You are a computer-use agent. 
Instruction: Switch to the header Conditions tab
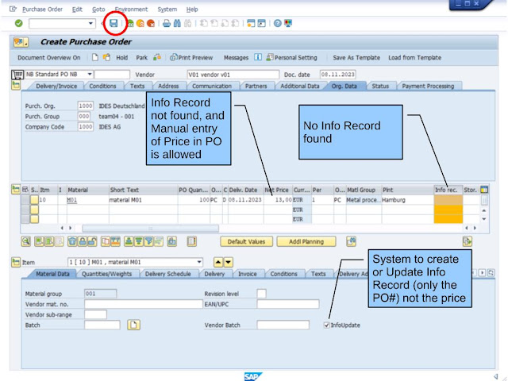pyautogui.click(x=102, y=87)
